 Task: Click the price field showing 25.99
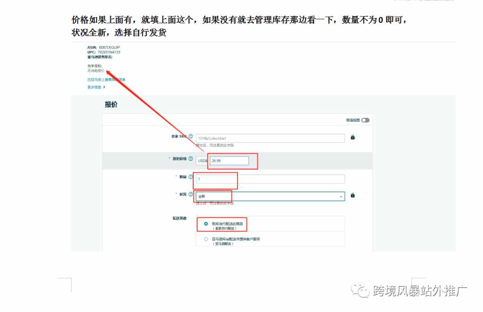pos(229,161)
